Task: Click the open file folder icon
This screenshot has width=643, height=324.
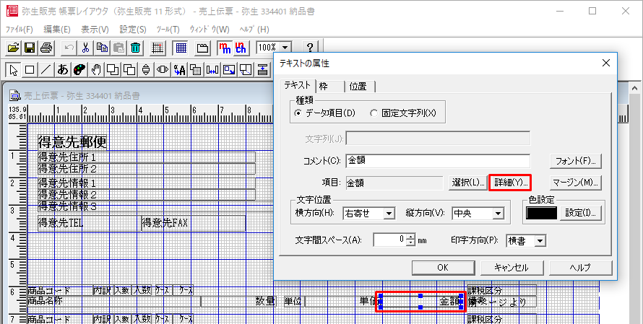Action: (13, 48)
